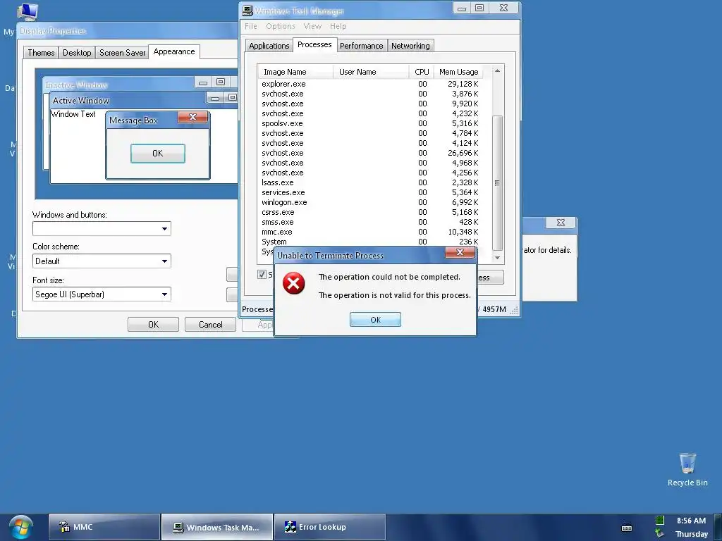Screen dimensions: 722x541
Task: Open My Computer desktop icon
Action: [x=27, y=11]
